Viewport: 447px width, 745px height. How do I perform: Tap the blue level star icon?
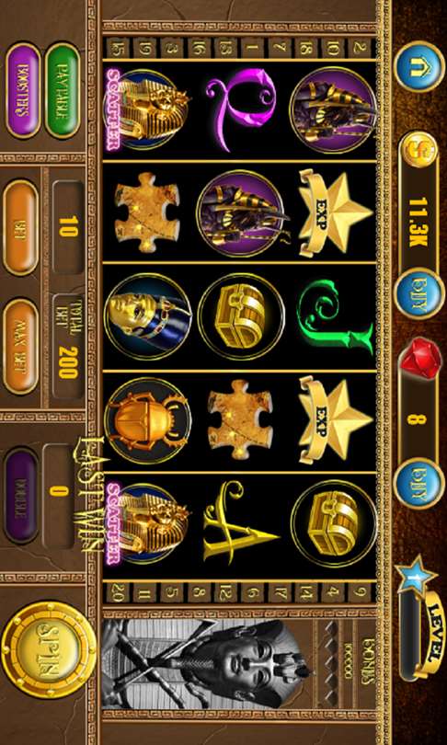(416, 577)
